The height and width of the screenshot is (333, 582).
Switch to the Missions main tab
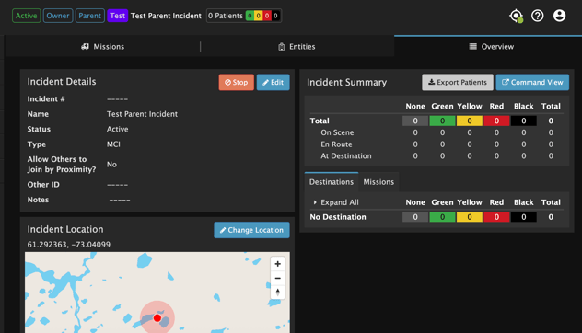[103, 46]
